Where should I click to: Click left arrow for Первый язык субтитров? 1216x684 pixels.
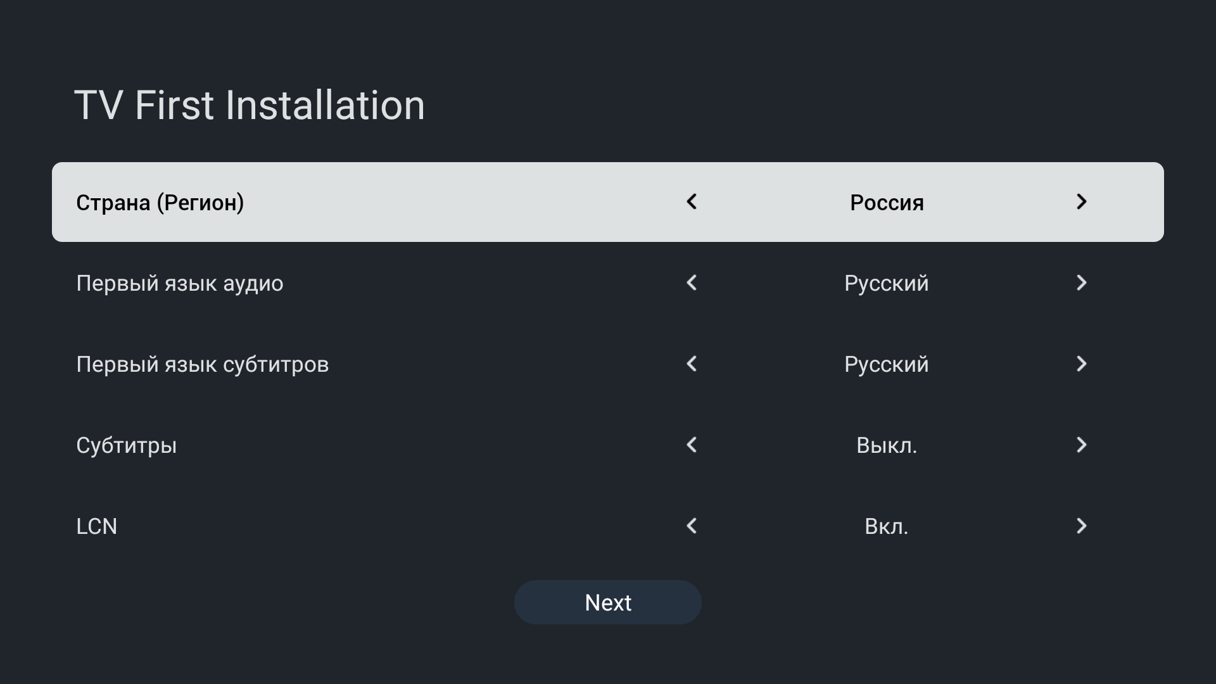[x=692, y=364]
